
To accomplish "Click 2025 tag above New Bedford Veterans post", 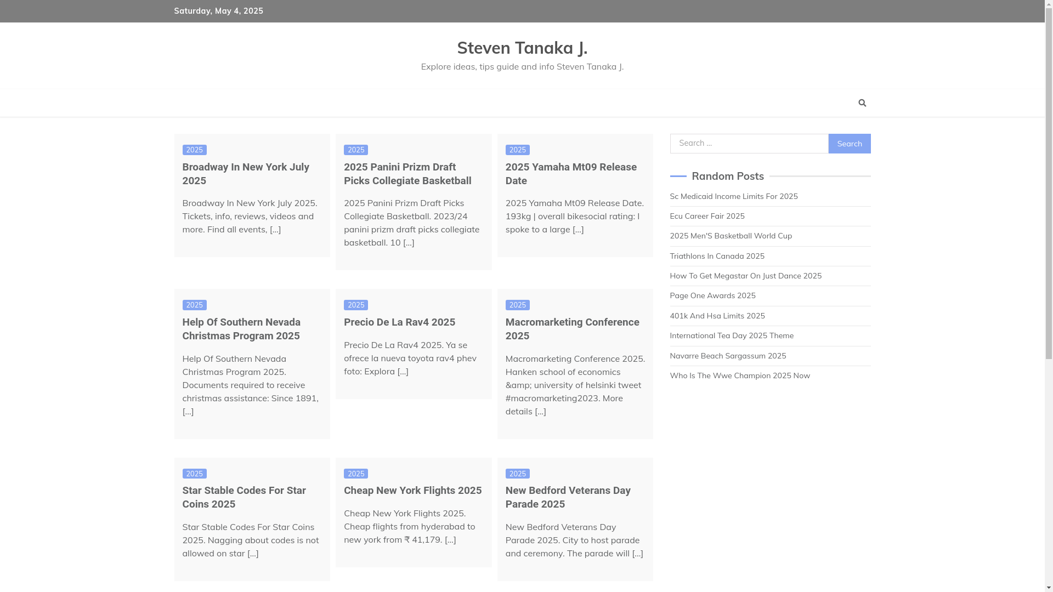I will click(517, 474).
